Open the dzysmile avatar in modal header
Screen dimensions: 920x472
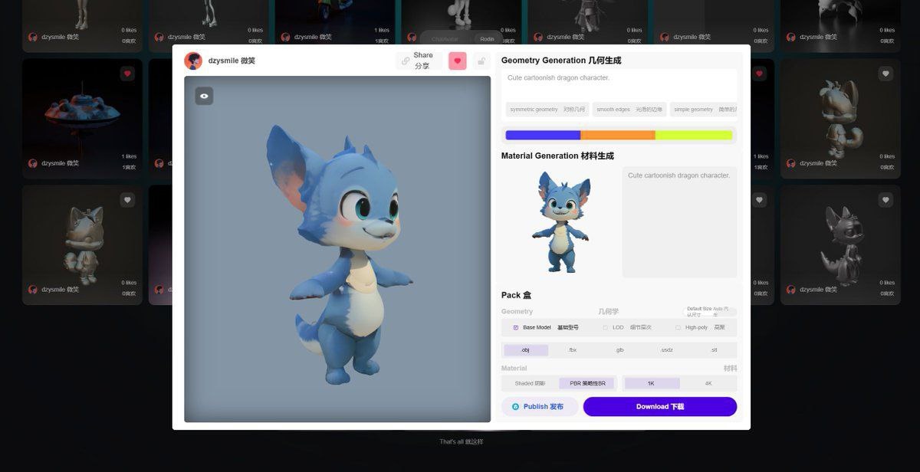(193, 61)
